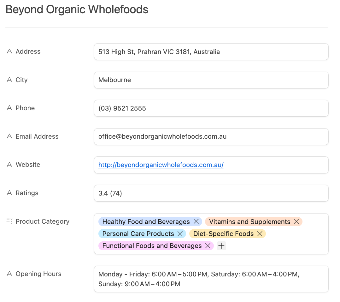The height and width of the screenshot is (302, 340).
Task: Open the beyondorganicwholefoods.com.au website link
Action: 161,165
